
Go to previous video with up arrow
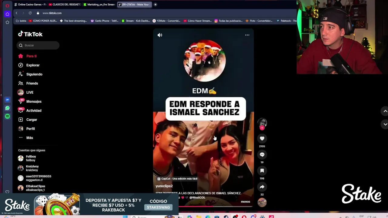(x=385, y=111)
